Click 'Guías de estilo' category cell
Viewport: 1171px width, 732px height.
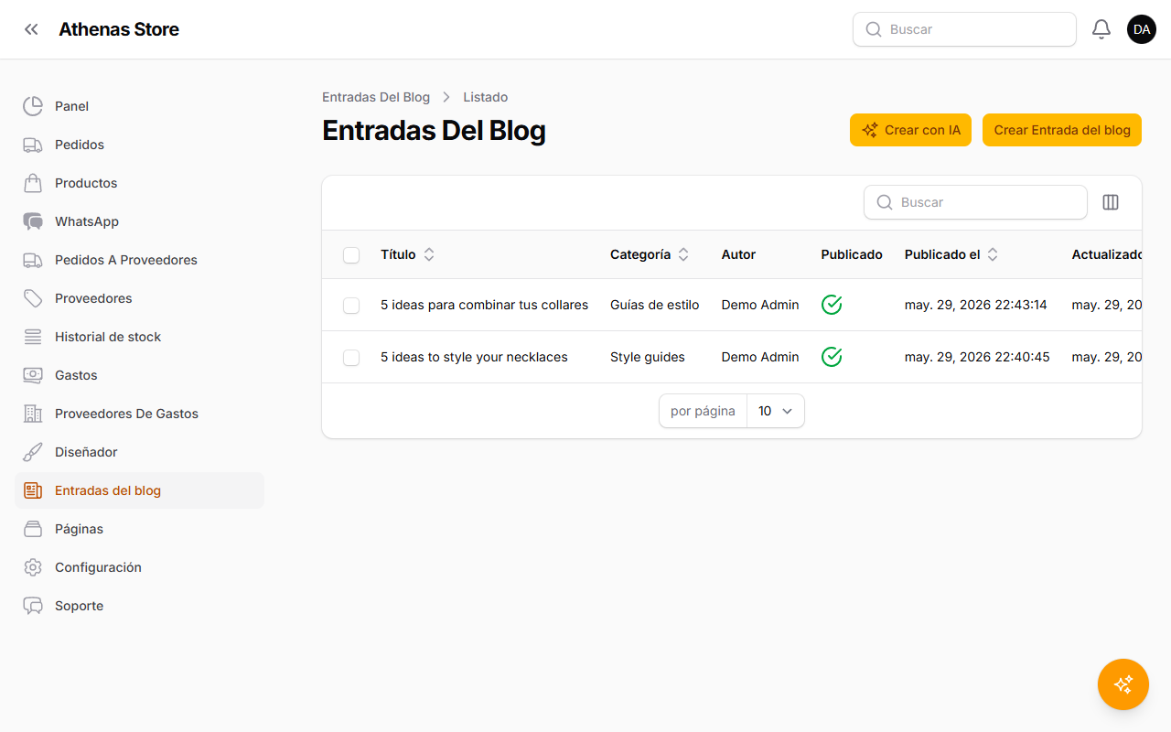point(655,305)
